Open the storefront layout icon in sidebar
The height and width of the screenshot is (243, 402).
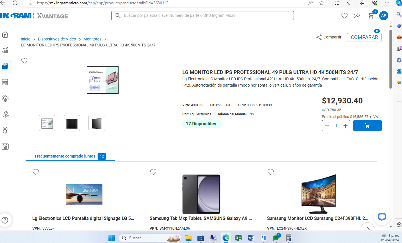(5, 82)
